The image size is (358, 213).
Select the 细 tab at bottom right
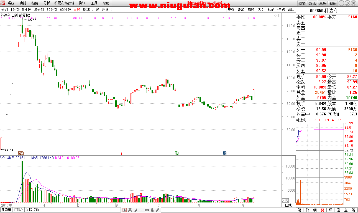315,210
